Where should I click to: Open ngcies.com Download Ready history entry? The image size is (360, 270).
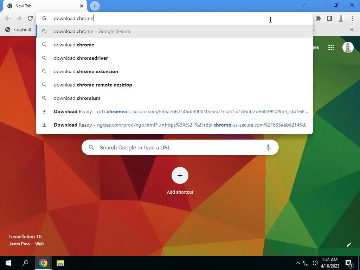174,125
